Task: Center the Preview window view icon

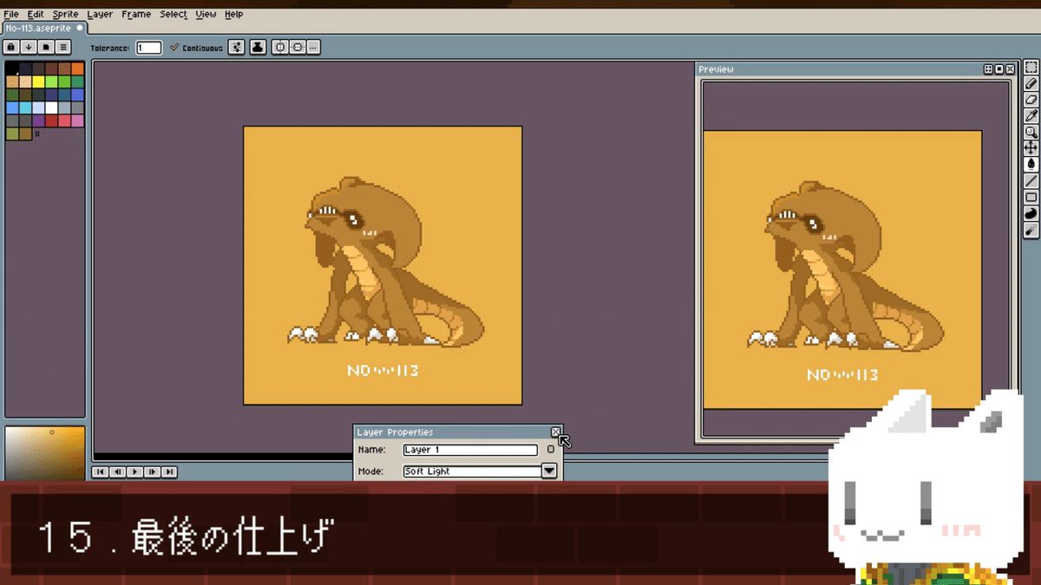Action: (x=988, y=69)
